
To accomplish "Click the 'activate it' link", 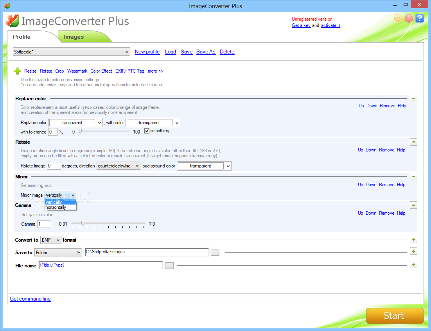I will point(330,25).
